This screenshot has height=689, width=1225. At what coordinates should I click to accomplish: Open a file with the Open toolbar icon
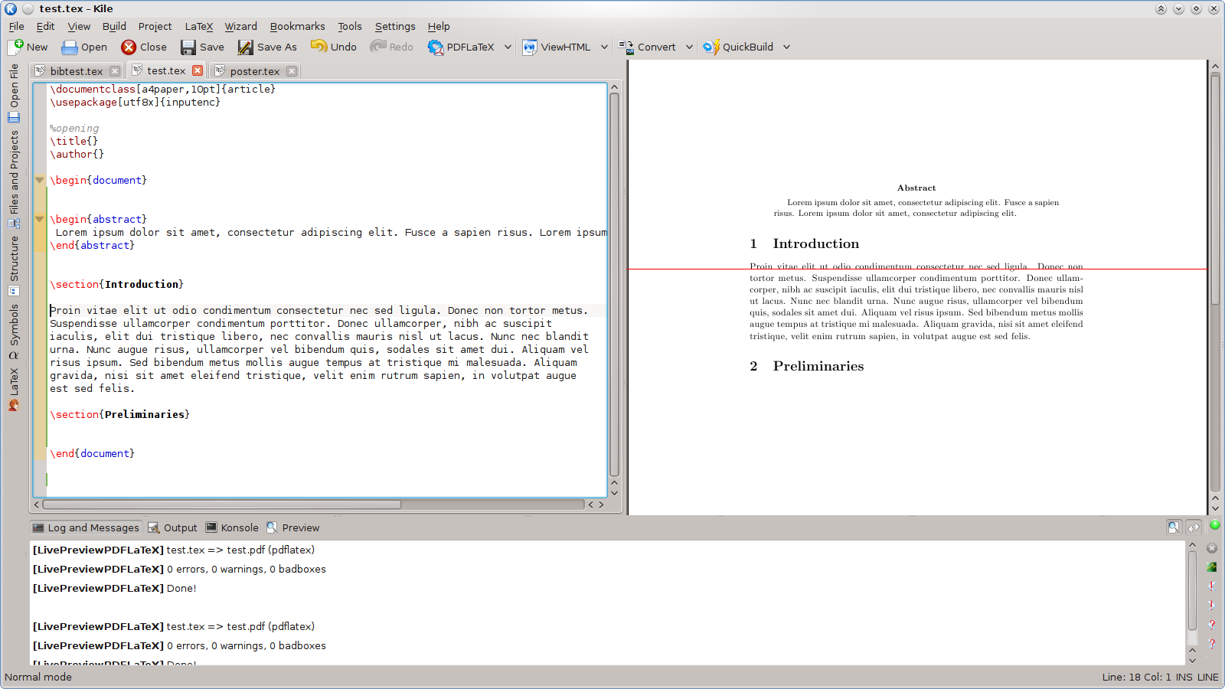(x=70, y=47)
